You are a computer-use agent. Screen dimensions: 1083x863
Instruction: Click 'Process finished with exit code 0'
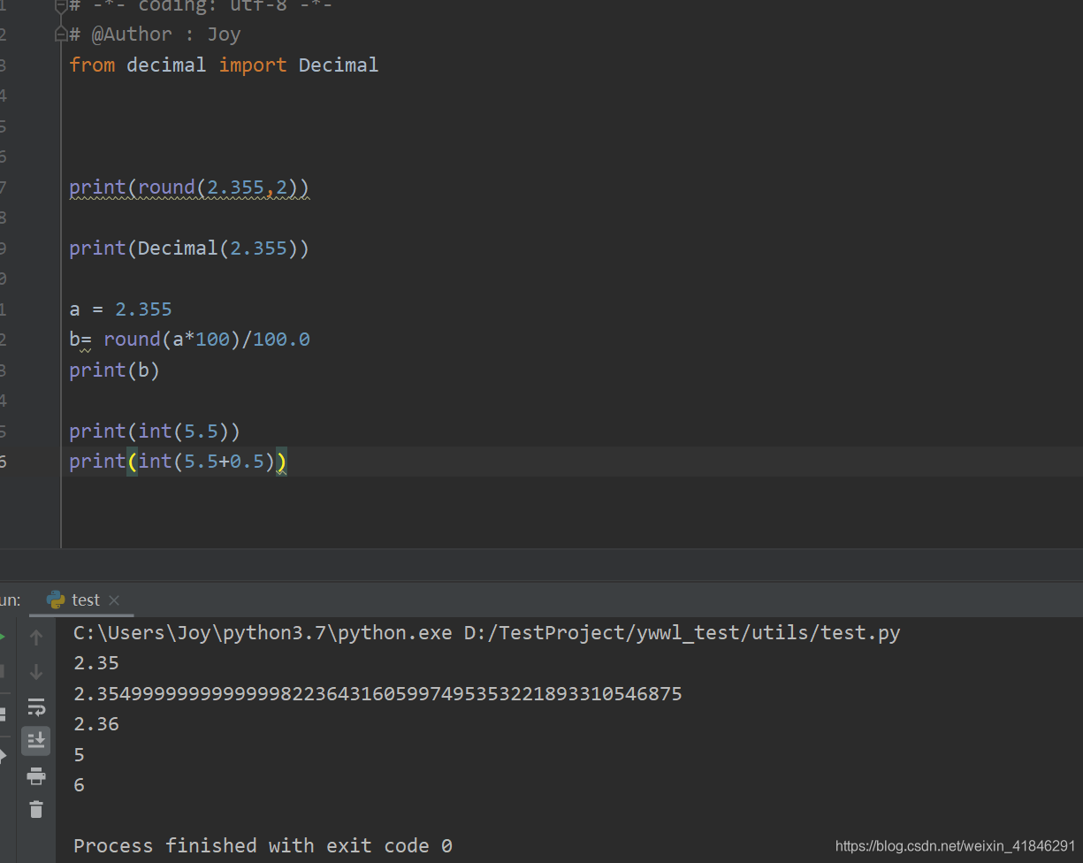[263, 846]
